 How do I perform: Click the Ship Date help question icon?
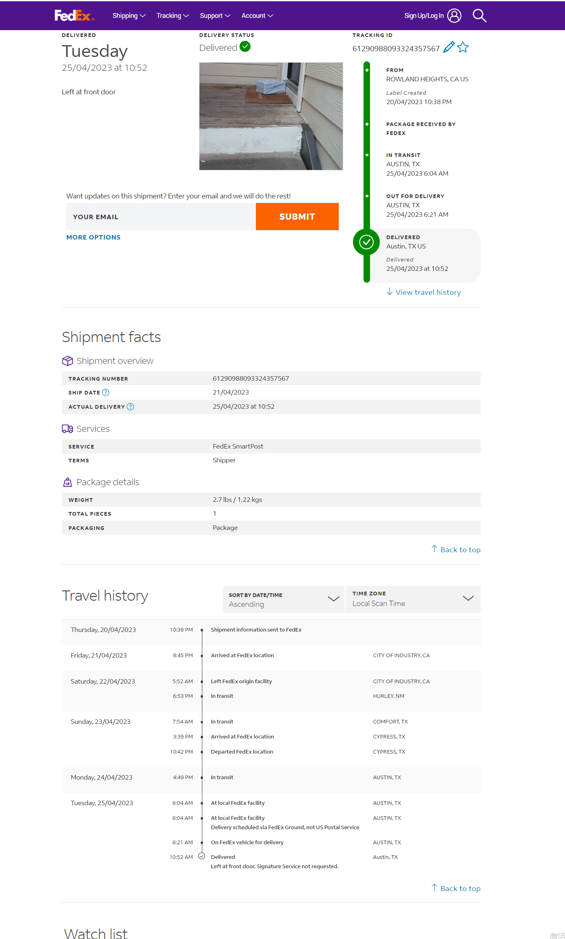click(x=106, y=392)
